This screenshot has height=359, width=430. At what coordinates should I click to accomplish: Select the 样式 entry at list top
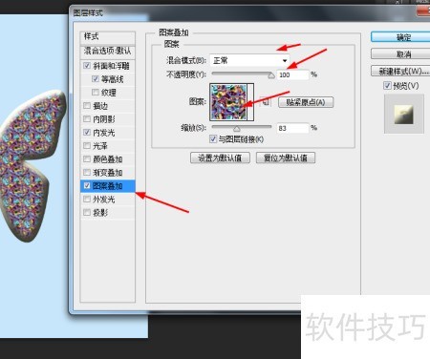click(x=108, y=37)
